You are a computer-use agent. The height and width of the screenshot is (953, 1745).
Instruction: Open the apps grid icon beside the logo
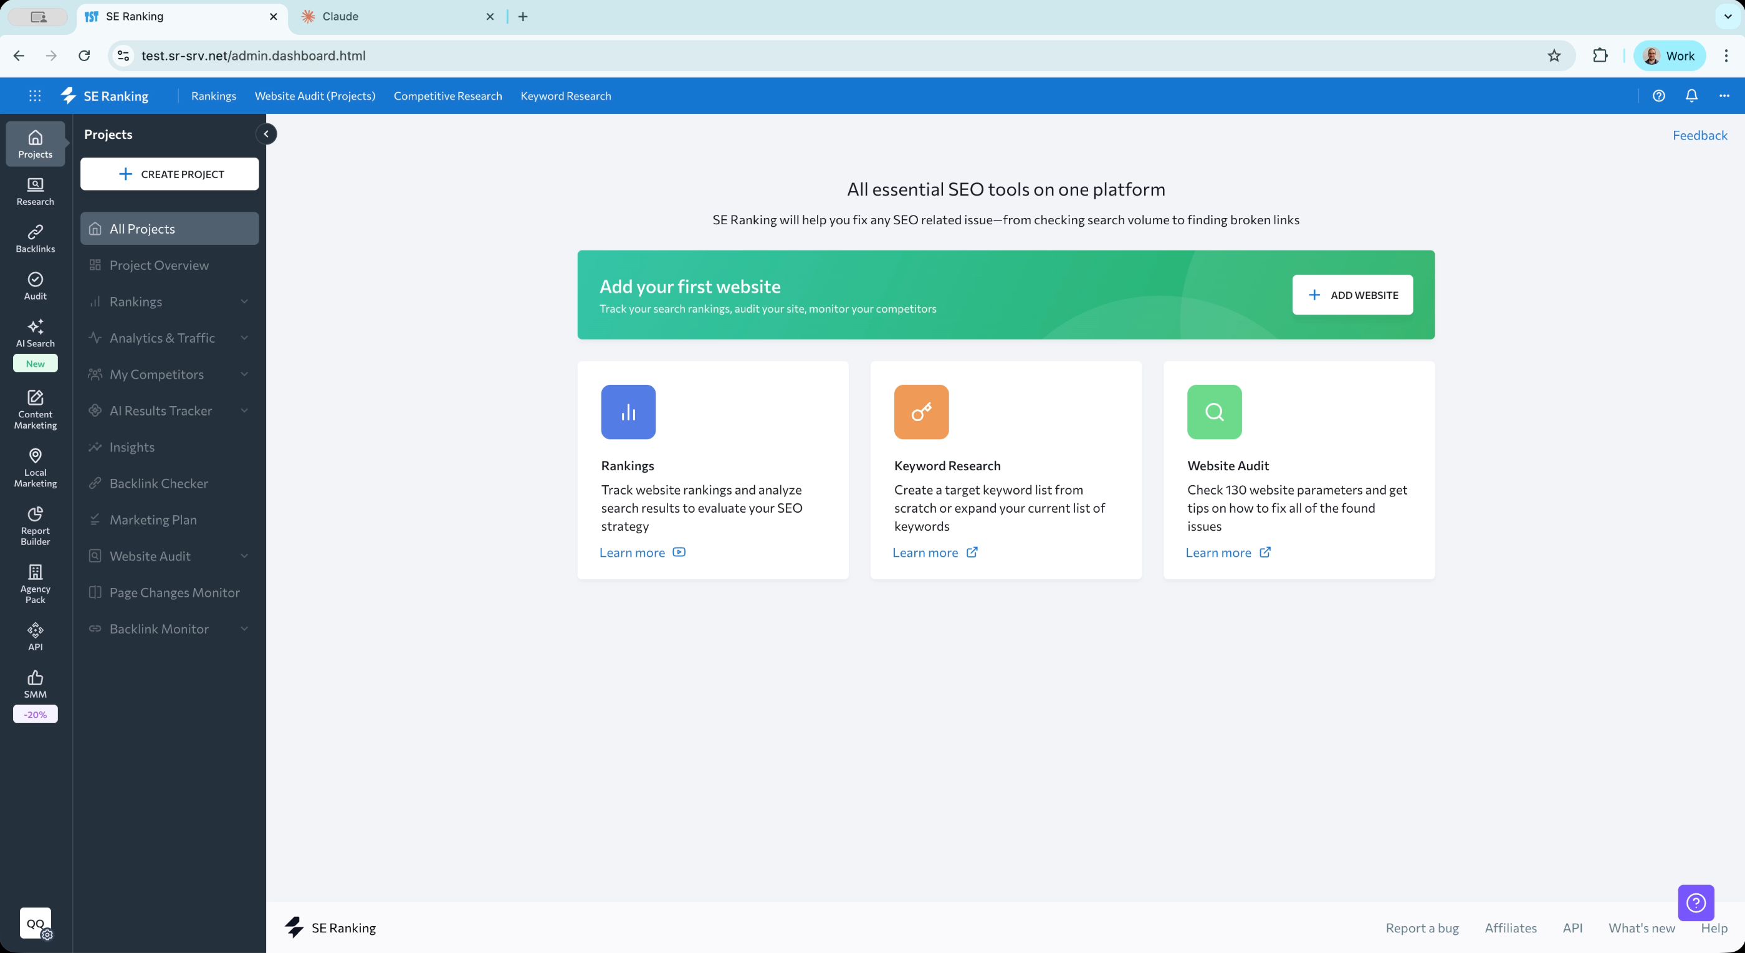tap(34, 95)
